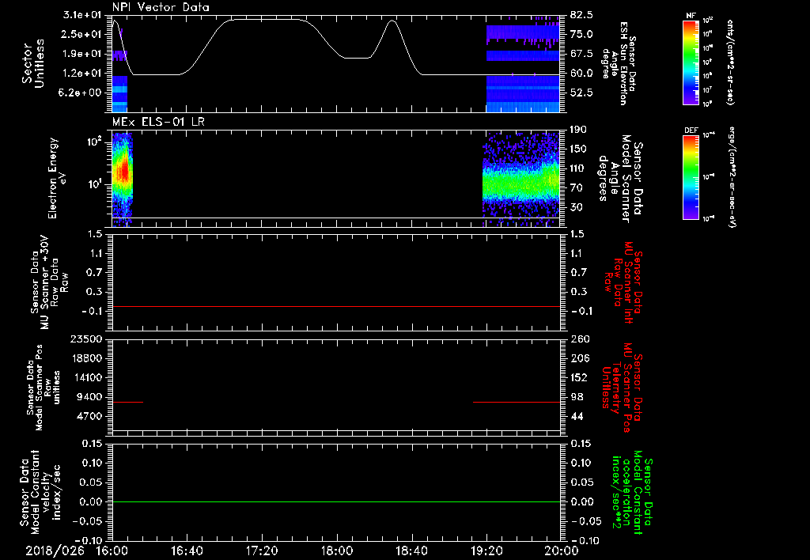This screenshot has height=560, width=810.
Task: Click the '44' telemetry position tick
Action: pos(577,416)
